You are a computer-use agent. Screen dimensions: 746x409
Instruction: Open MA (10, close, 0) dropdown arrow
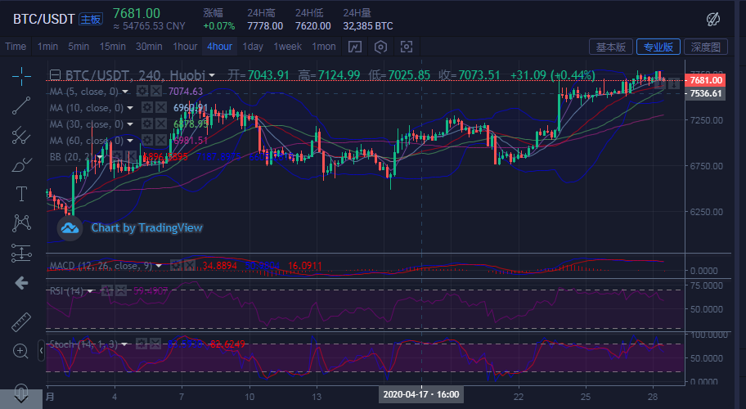click(130, 108)
